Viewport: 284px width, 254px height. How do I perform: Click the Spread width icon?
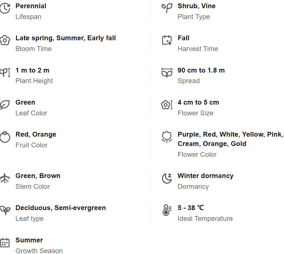click(x=167, y=73)
